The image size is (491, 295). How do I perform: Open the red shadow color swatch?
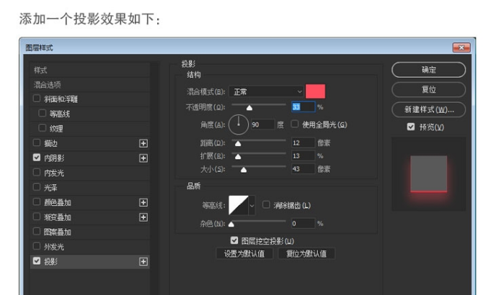[x=316, y=91]
